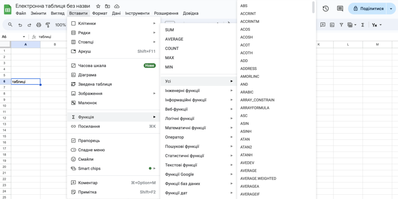The height and width of the screenshot is (199, 398).
Task: Expand Функції дат category
Action: [x=199, y=193]
